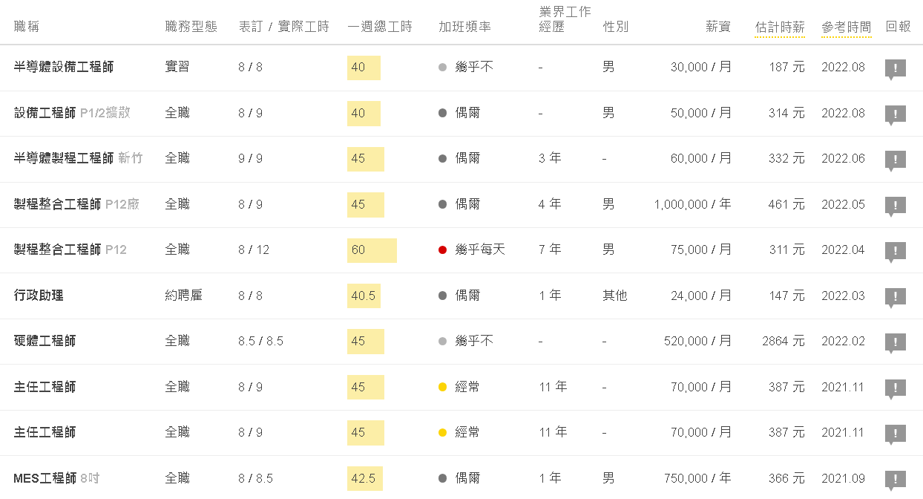Click the 薪資 column header
Viewport: 923px width, 499px height.
point(718,27)
